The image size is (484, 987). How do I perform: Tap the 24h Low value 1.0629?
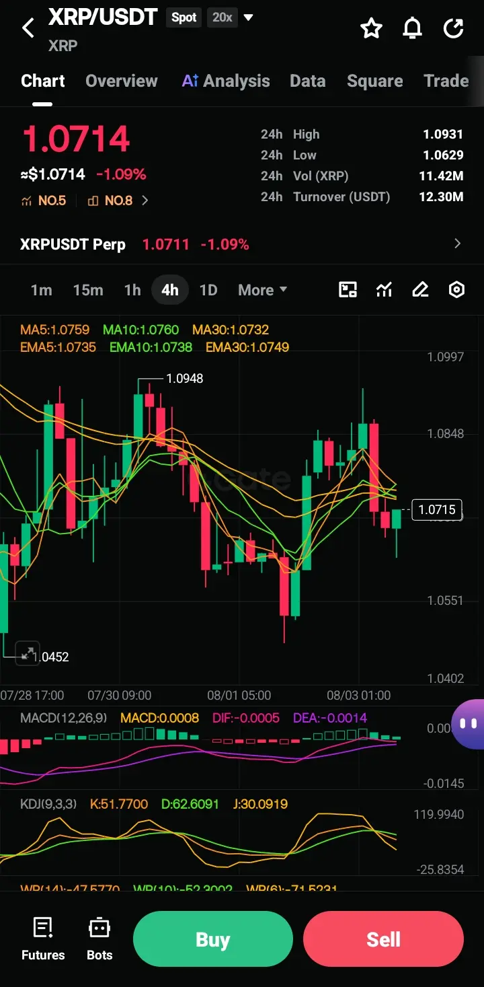pos(443,155)
